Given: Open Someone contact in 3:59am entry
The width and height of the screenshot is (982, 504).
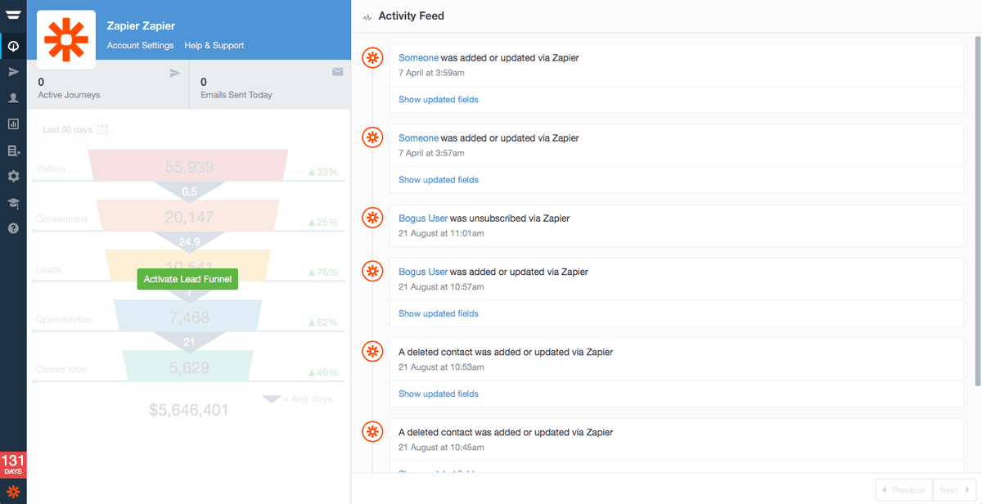Looking at the screenshot, I should (418, 58).
